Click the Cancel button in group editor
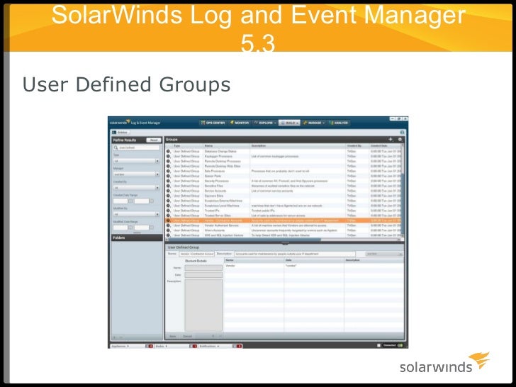516x387 pixels. pos(187,336)
